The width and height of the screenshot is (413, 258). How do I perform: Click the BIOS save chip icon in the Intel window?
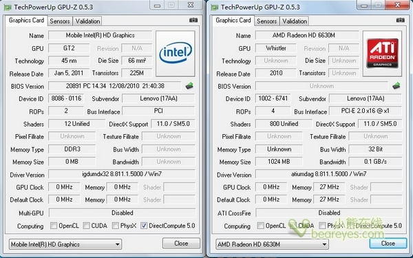[189, 86]
